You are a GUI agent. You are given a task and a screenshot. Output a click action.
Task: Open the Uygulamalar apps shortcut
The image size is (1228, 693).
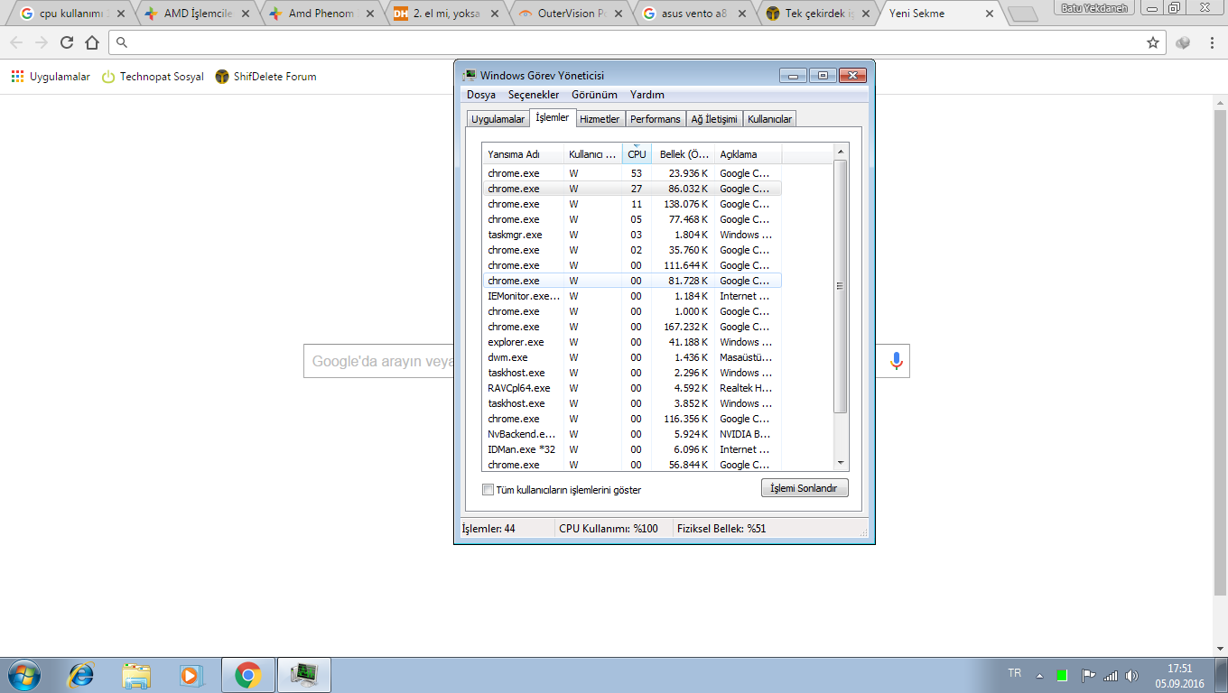pos(51,77)
